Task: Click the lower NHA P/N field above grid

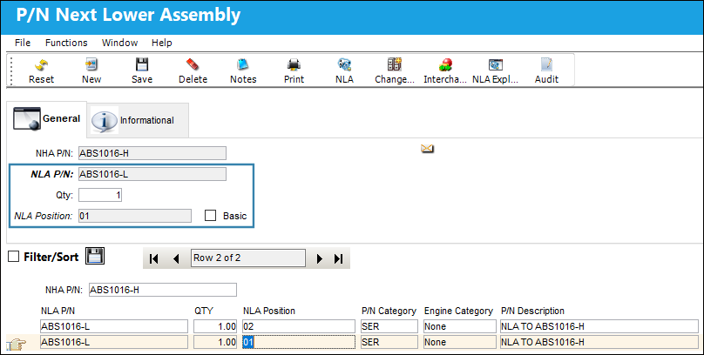Action: pyautogui.click(x=163, y=290)
